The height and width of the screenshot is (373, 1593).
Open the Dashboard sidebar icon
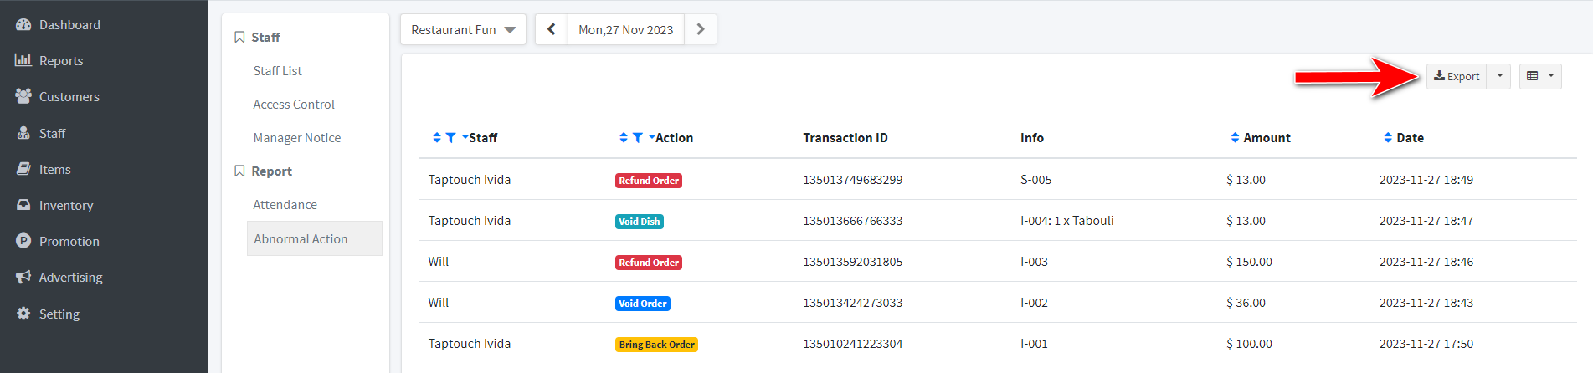pos(23,25)
